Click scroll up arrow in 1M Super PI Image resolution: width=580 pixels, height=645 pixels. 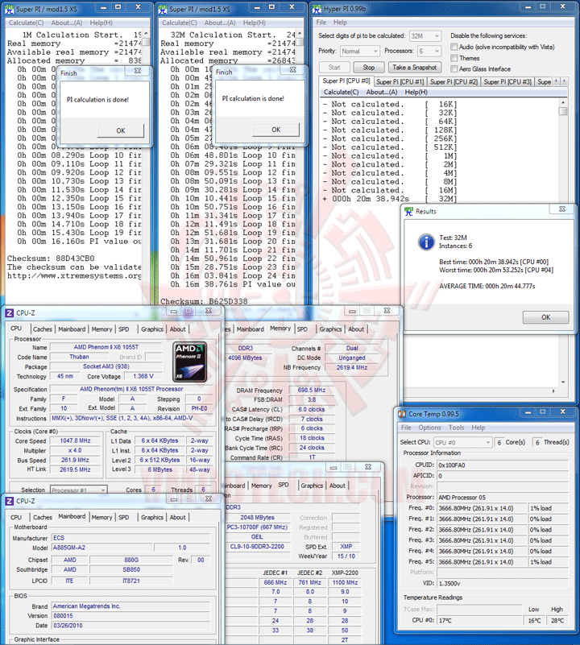[146, 34]
